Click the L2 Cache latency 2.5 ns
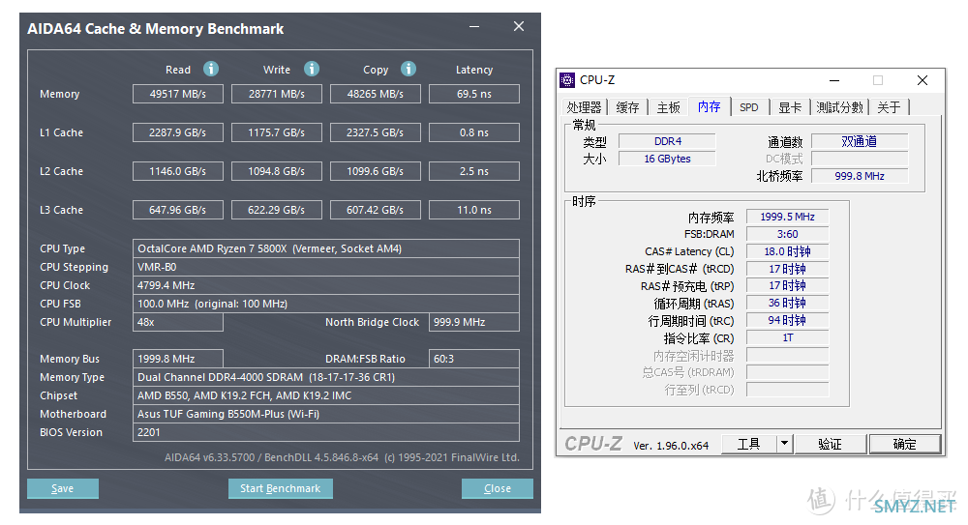The width and height of the screenshot is (968, 525). click(x=474, y=171)
